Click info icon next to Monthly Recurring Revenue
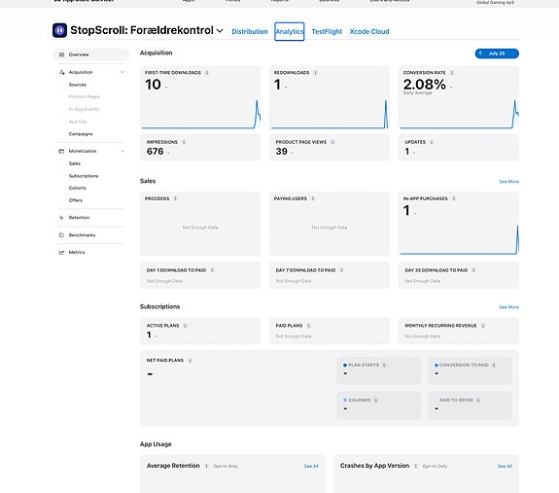 click(483, 326)
